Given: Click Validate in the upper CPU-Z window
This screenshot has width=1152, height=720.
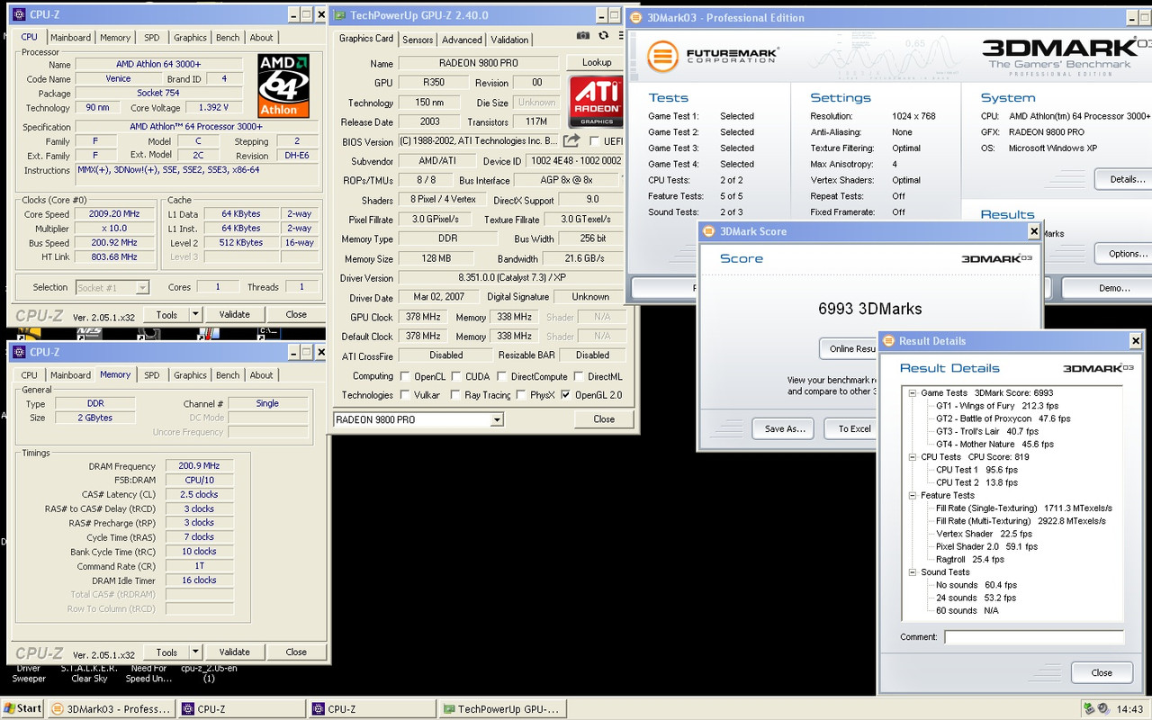Looking at the screenshot, I should tap(235, 314).
